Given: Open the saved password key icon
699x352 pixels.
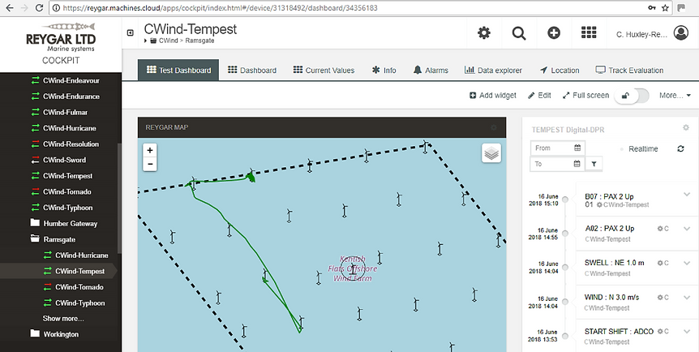Looking at the screenshot, I should (x=652, y=8).
